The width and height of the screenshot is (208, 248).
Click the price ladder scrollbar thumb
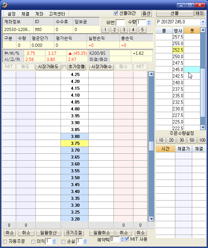coord(151,146)
